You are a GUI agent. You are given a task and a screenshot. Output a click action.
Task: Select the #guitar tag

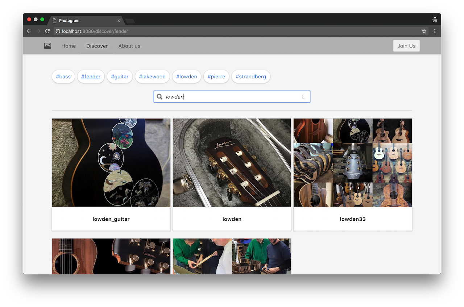(x=120, y=76)
